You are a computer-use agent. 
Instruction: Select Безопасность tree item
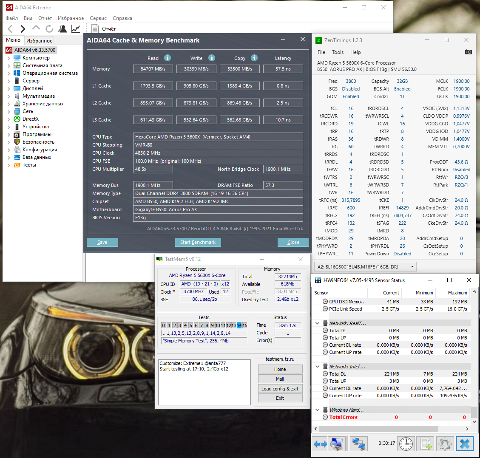(38, 142)
